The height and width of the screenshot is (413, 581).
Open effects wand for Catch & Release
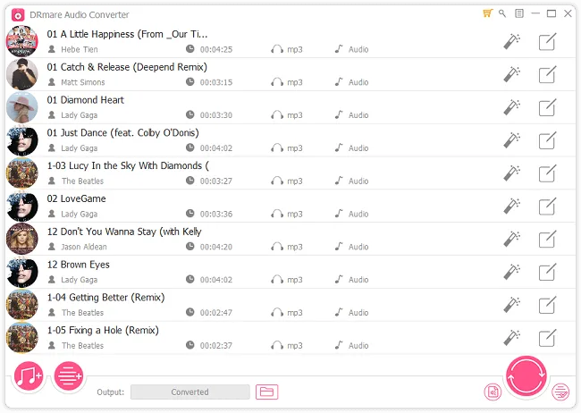(511, 74)
